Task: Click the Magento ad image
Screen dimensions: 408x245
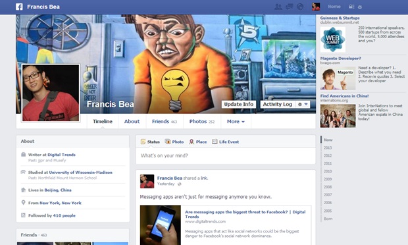Action: 338,78
